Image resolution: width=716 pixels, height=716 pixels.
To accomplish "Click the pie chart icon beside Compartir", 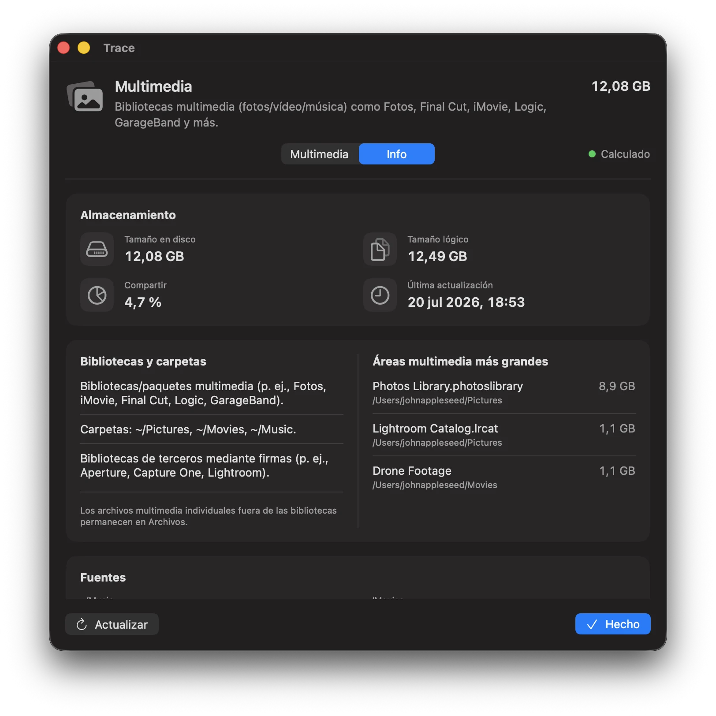I will click(97, 295).
